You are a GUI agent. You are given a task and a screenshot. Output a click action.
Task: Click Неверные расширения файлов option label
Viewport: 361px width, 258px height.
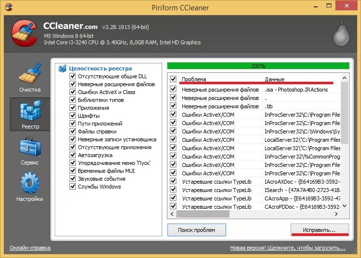click(116, 84)
